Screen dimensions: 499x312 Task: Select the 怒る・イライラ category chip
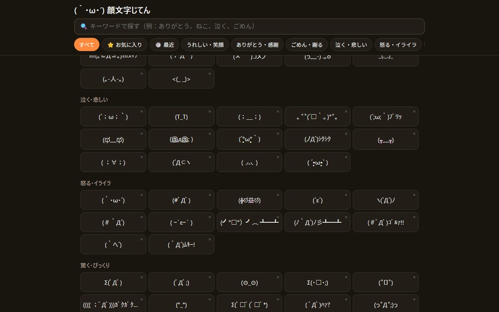(398, 44)
